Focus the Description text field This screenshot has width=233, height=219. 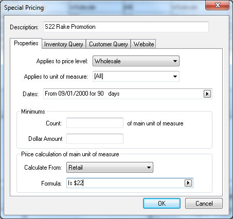click(x=126, y=27)
